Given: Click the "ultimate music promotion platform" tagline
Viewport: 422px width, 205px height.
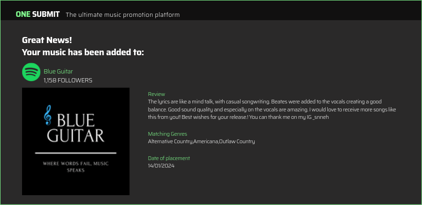Looking at the screenshot, I should pos(123,15).
